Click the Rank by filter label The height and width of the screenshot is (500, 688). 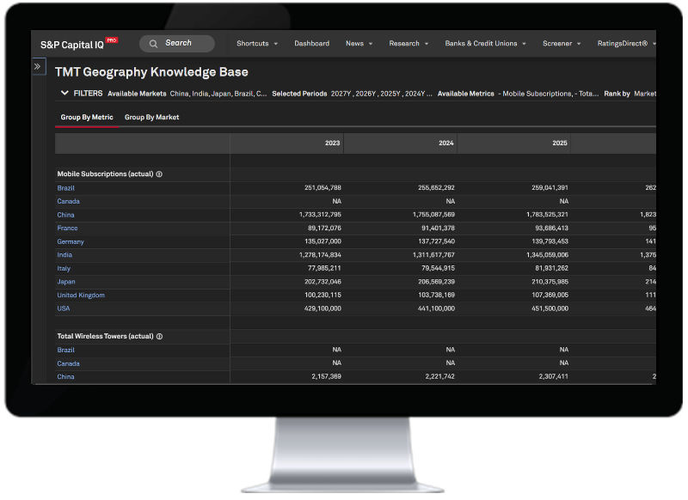click(x=617, y=94)
